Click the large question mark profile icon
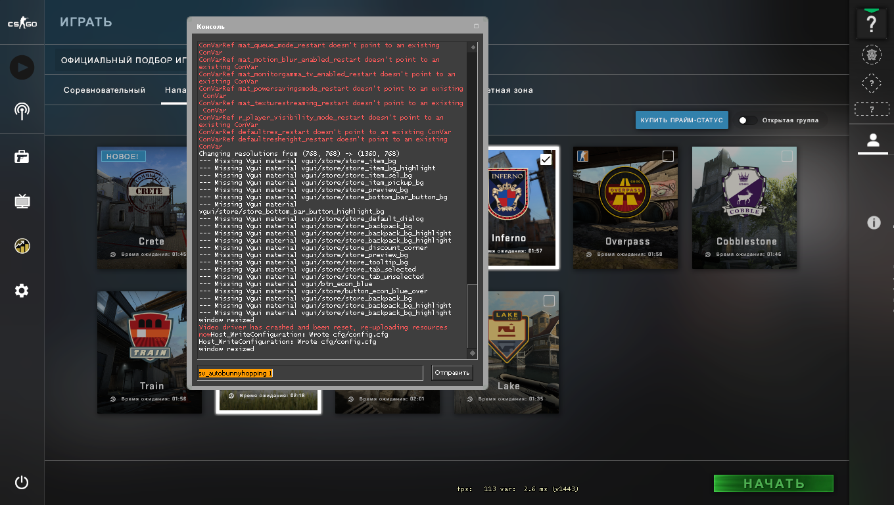Image resolution: width=894 pixels, height=505 pixels. (x=872, y=24)
